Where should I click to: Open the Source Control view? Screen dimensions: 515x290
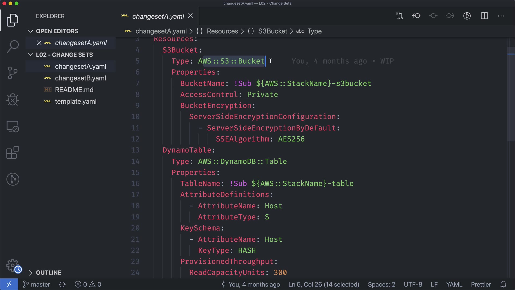pos(13,73)
